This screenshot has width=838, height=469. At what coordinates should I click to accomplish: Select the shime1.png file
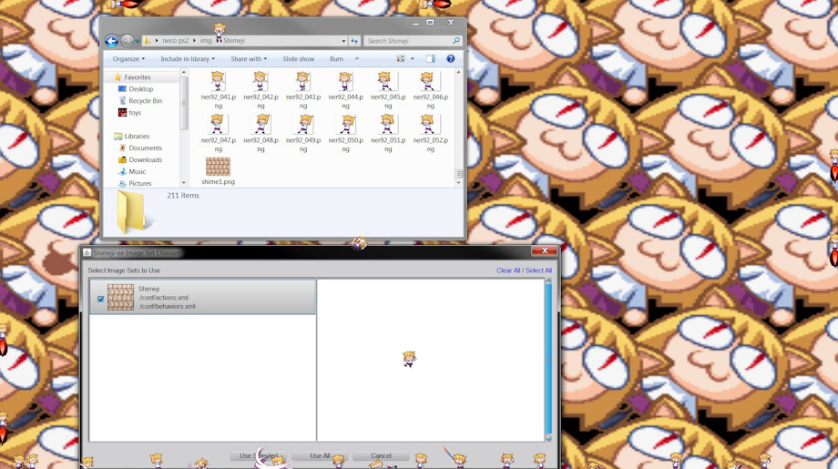(x=218, y=171)
